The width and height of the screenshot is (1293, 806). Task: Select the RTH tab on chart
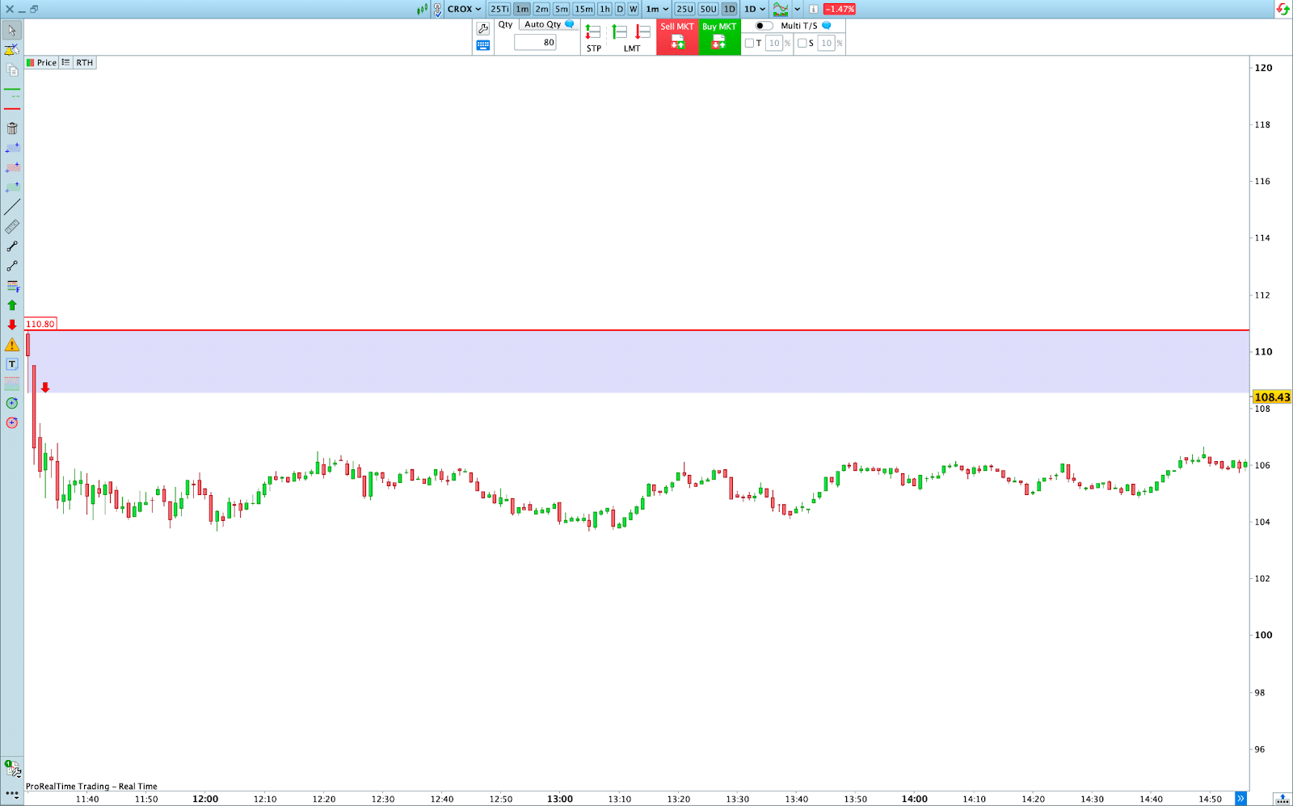pos(85,63)
